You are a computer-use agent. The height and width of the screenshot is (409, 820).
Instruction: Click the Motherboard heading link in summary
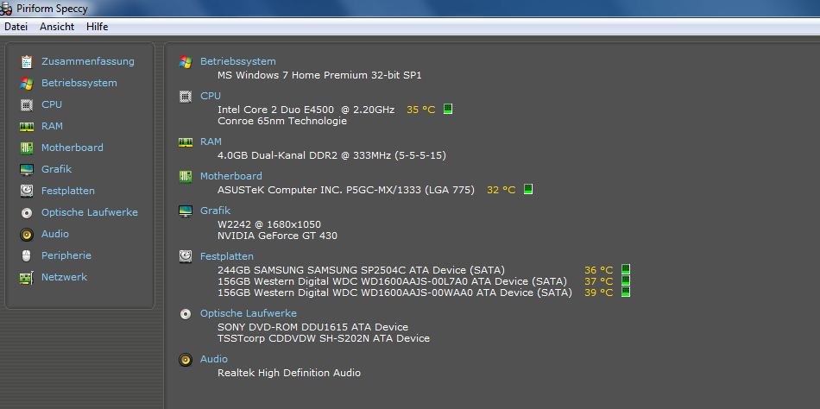click(231, 176)
